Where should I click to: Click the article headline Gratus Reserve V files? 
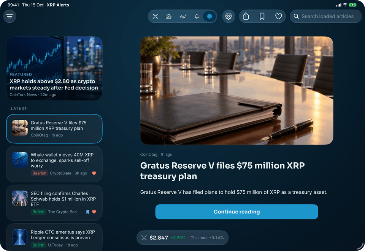click(x=222, y=171)
